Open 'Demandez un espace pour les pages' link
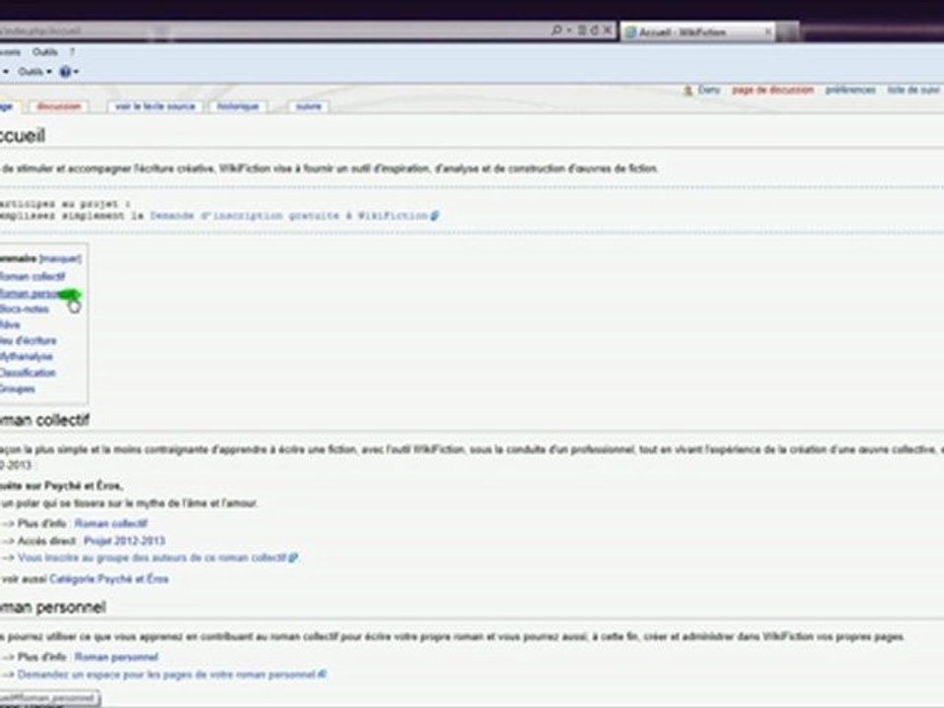This screenshot has height=708, width=944. pos(171,675)
